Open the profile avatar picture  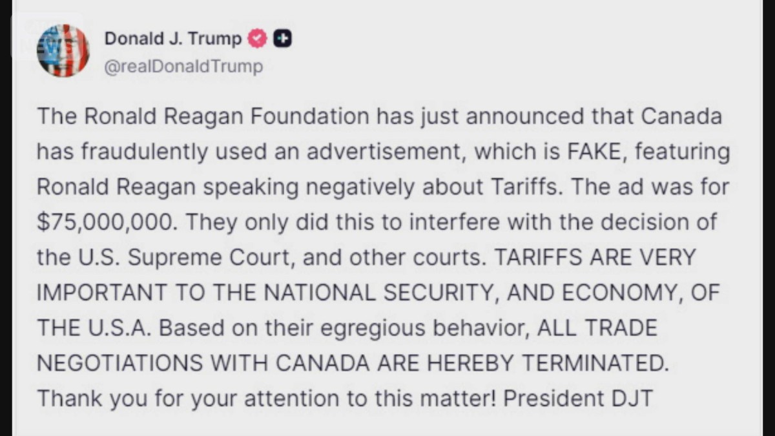point(63,50)
